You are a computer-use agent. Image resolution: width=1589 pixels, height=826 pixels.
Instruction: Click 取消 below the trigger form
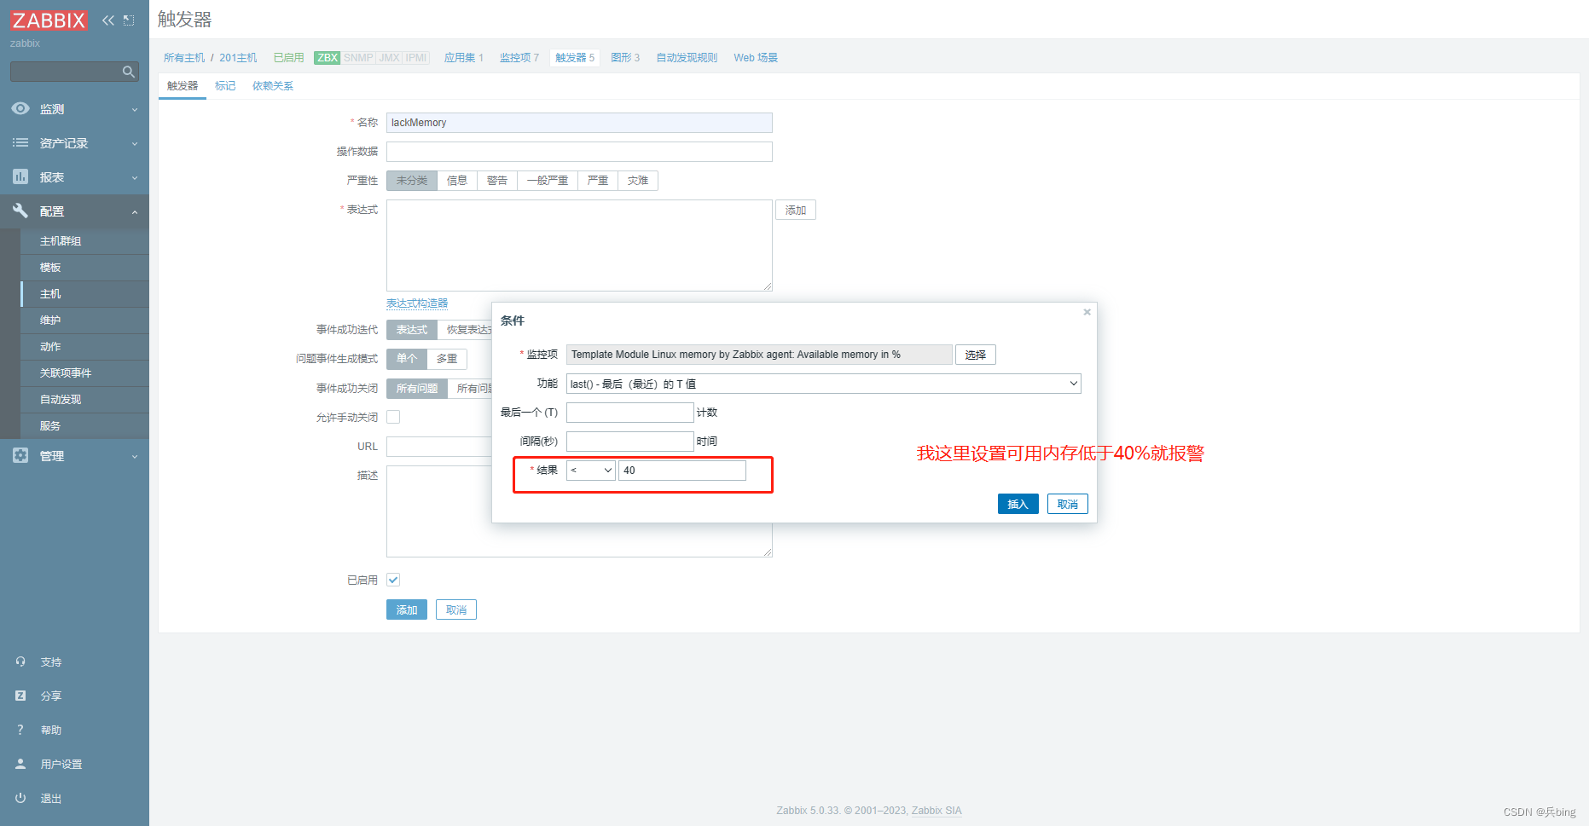456,609
